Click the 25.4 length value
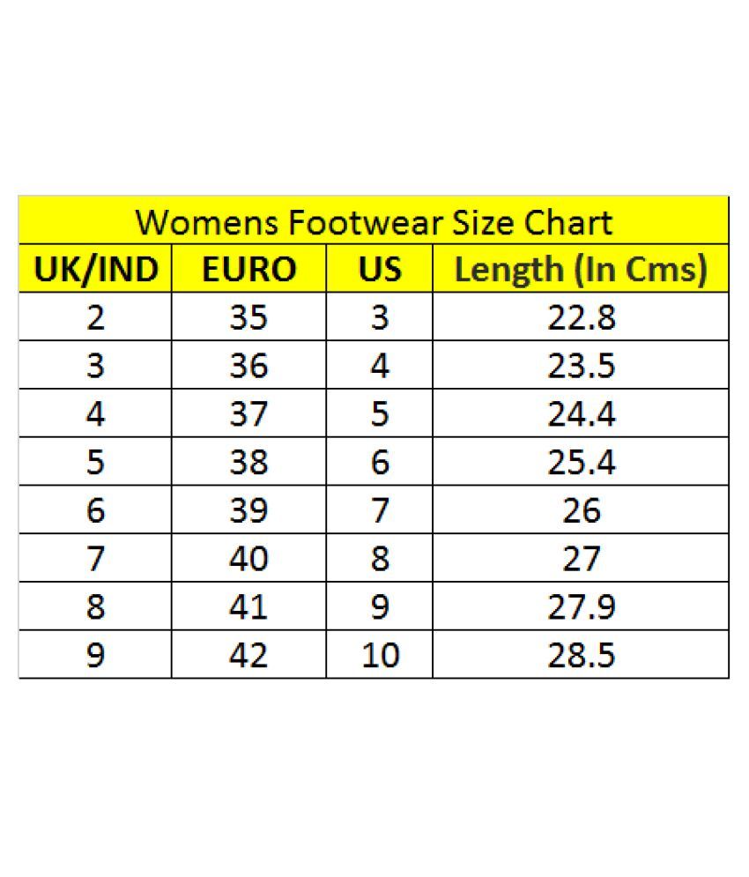 point(580,462)
